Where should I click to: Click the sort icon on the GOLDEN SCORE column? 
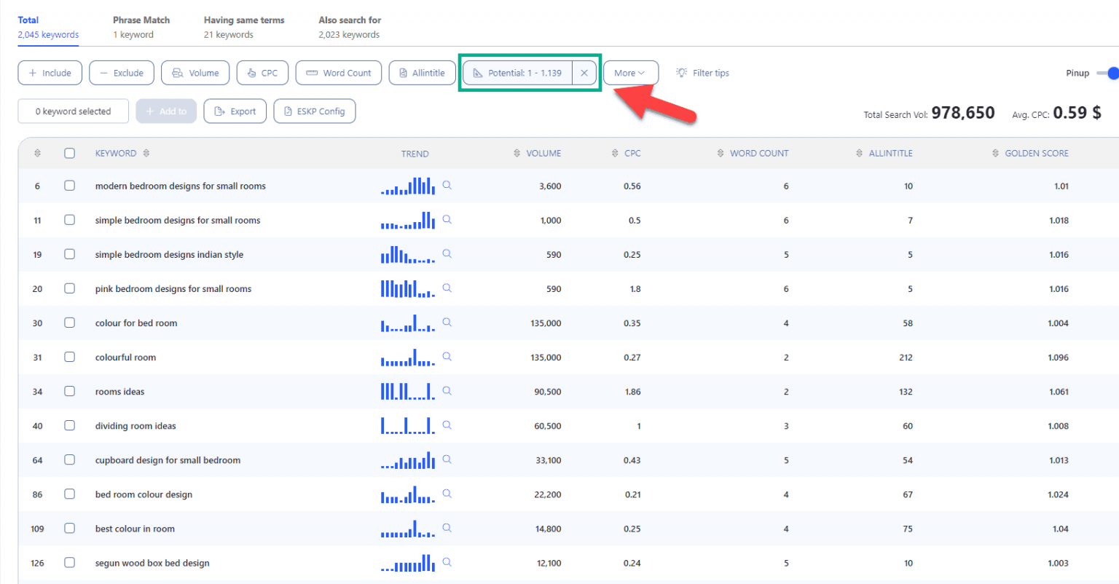coord(995,153)
